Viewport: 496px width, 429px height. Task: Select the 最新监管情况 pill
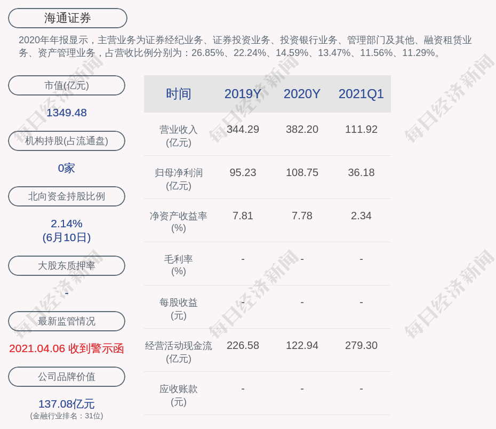(67, 321)
